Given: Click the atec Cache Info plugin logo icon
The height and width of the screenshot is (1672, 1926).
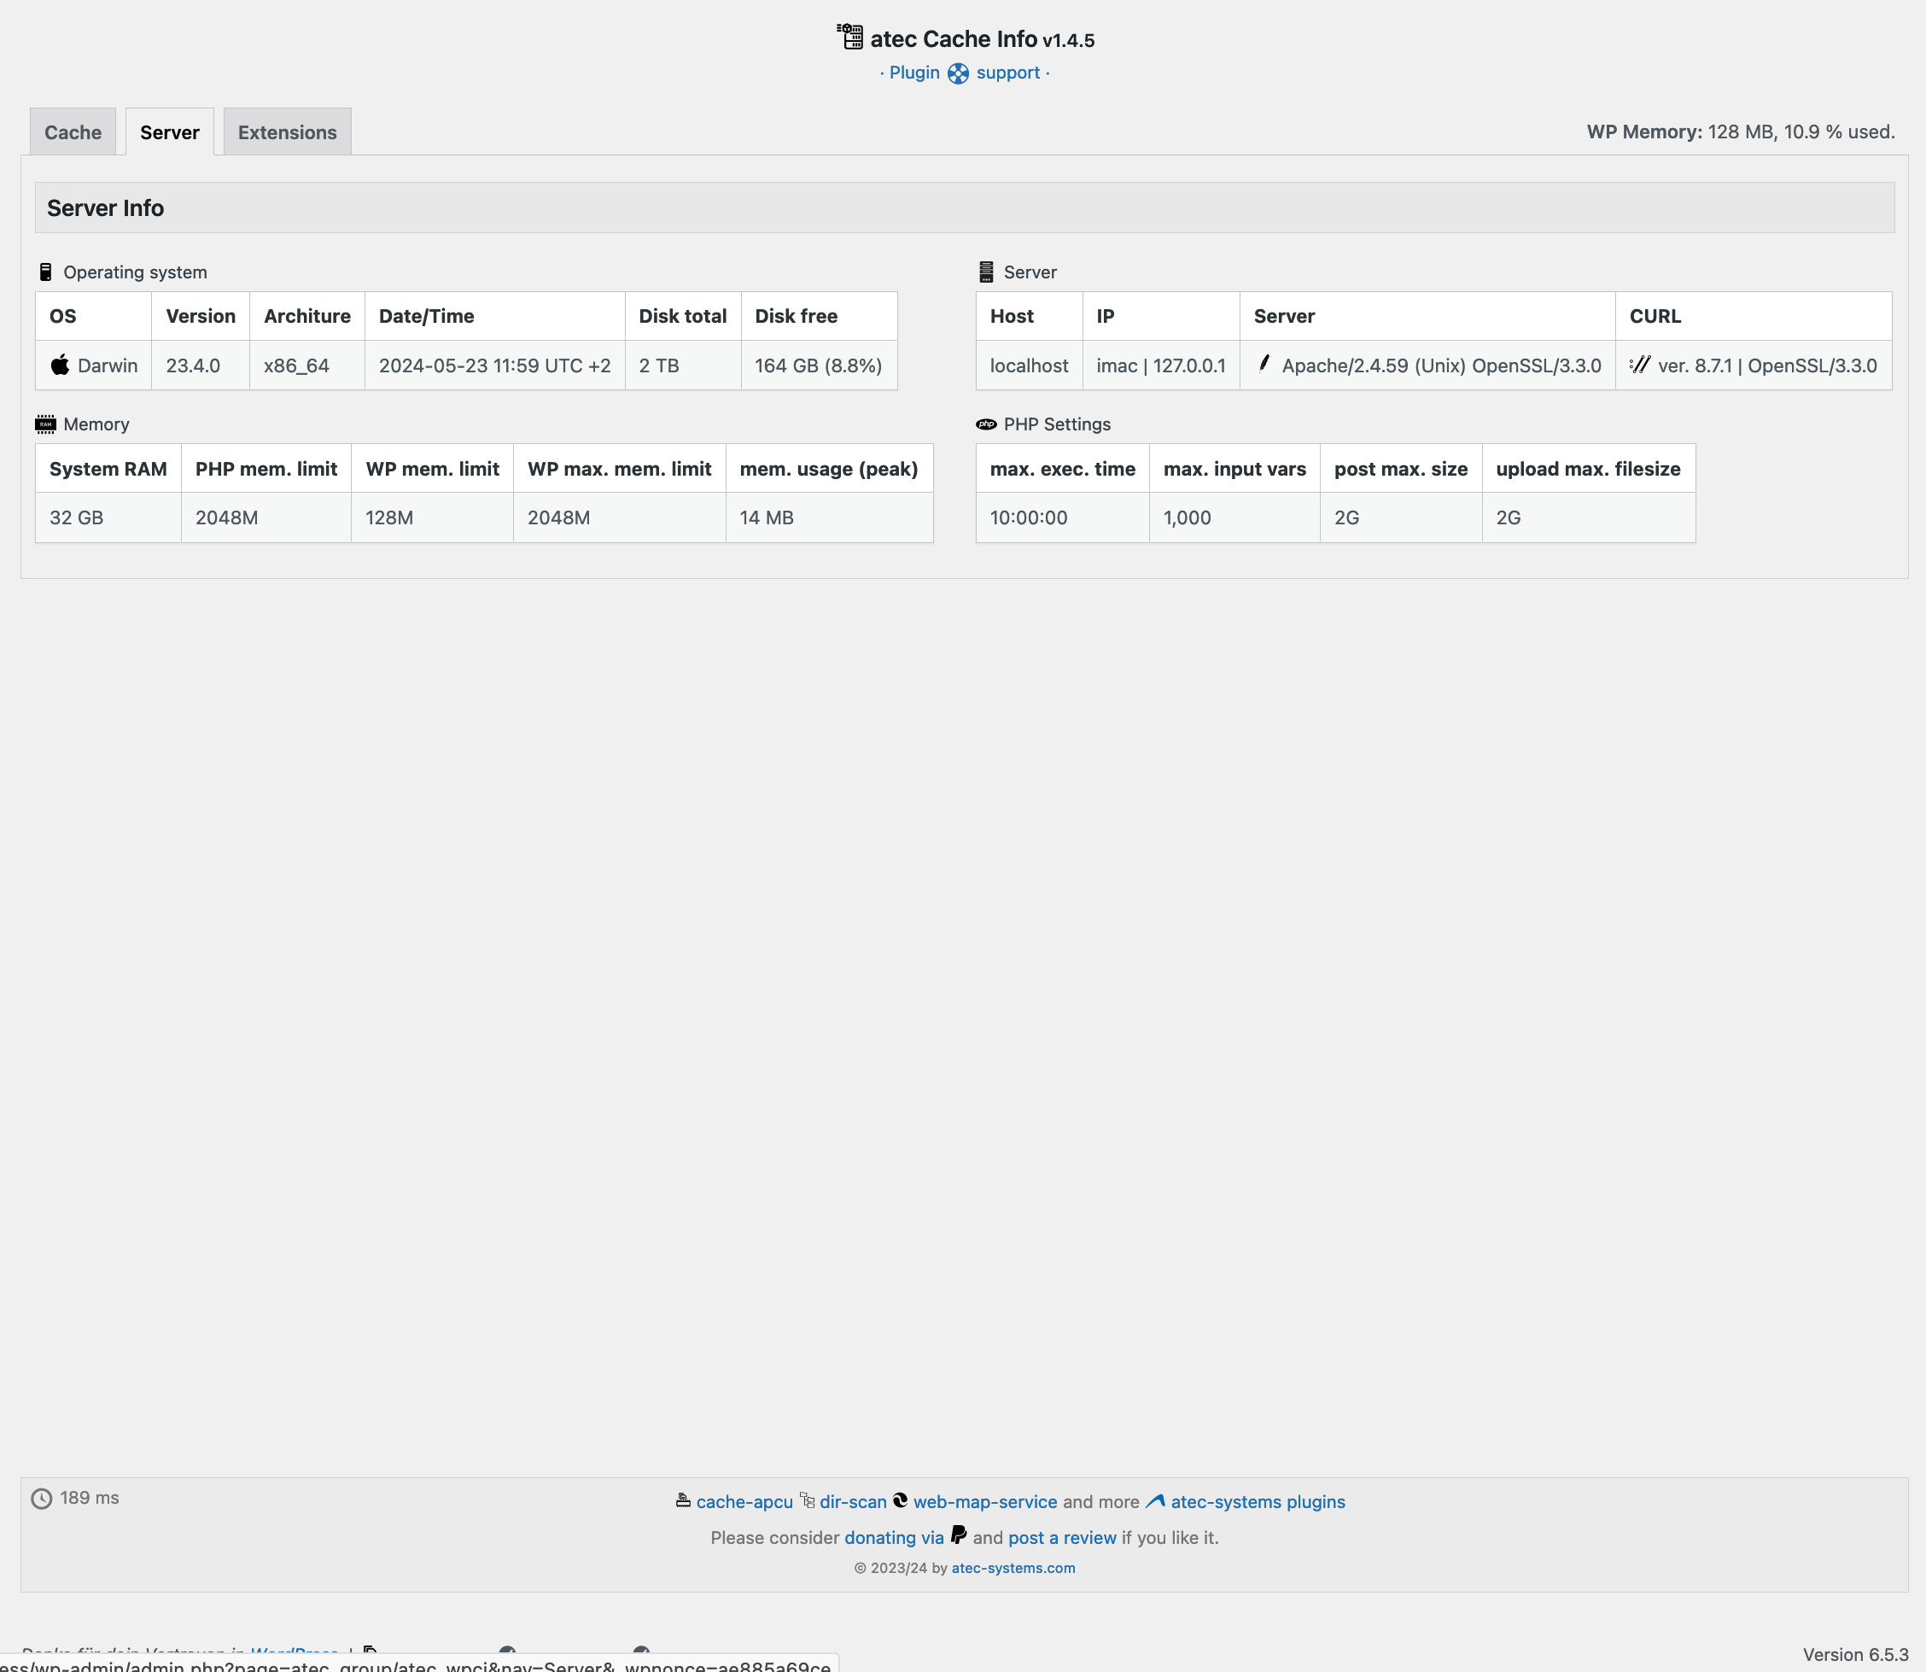Looking at the screenshot, I should pyautogui.click(x=849, y=38).
